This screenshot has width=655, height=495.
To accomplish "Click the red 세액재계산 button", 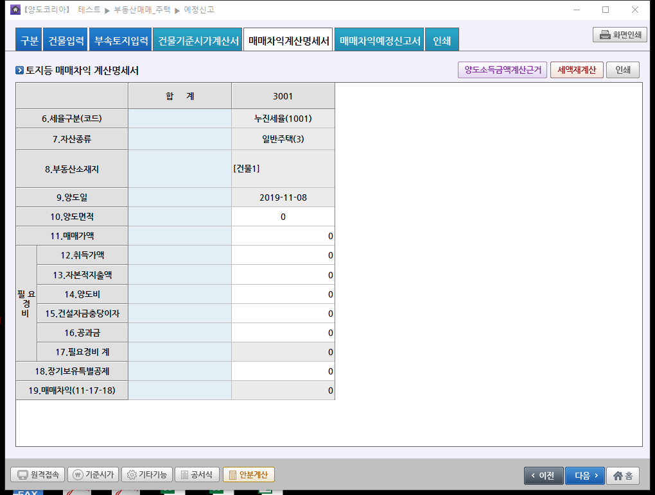I will (x=577, y=70).
